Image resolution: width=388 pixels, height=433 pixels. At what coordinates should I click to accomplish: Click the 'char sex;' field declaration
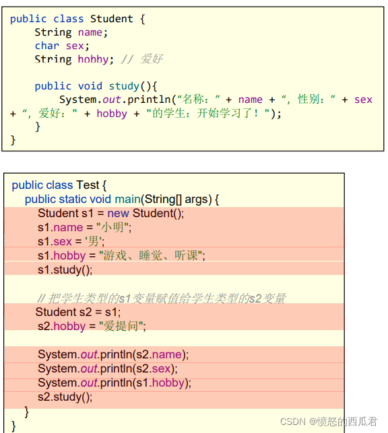pyautogui.click(x=62, y=46)
